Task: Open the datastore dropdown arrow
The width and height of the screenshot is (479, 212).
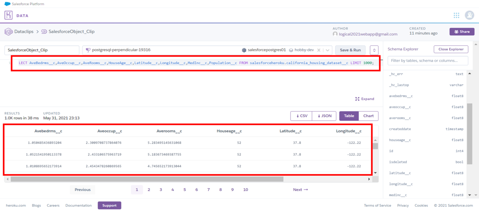Action: [x=327, y=50]
